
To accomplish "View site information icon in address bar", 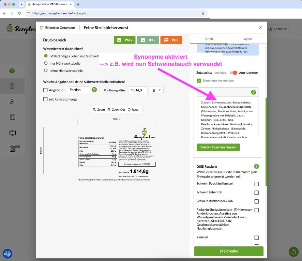I will [x=28, y=13].
